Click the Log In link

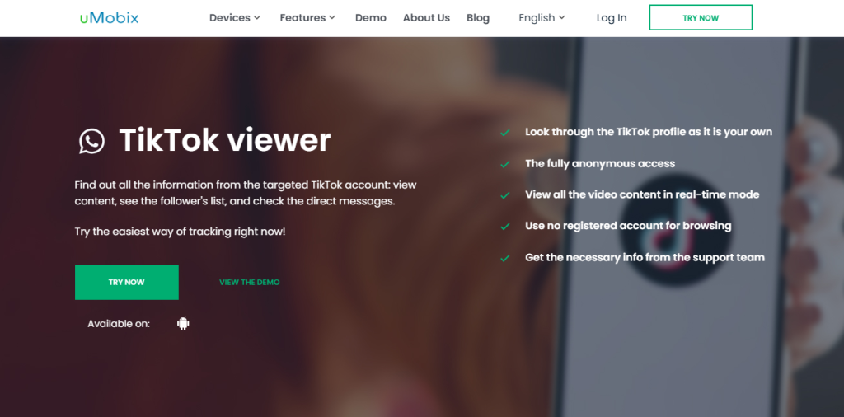612,17
